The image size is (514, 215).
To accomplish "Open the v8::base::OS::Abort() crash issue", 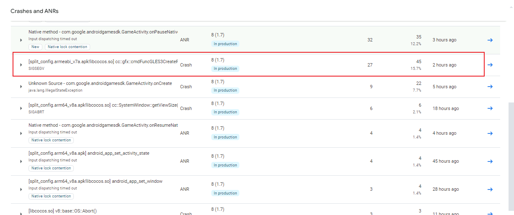I will [x=63, y=211].
